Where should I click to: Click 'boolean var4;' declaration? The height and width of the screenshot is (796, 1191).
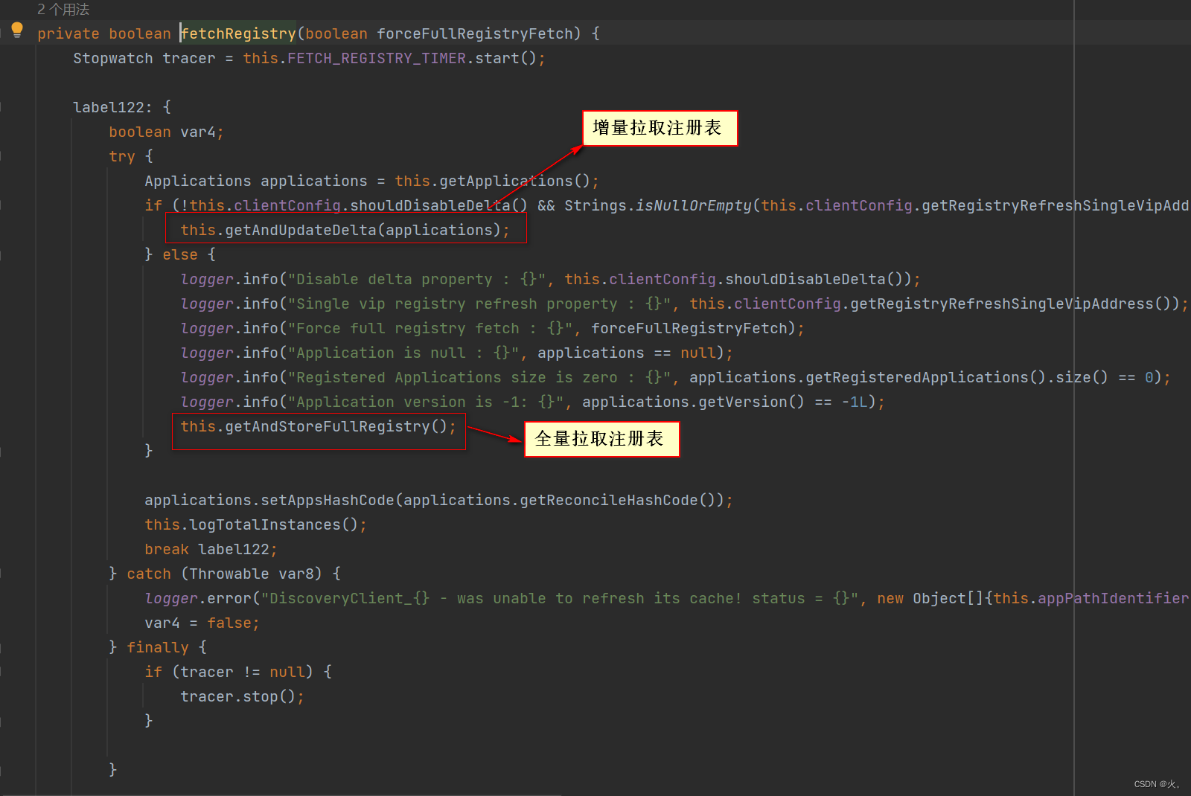coord(166,132)
